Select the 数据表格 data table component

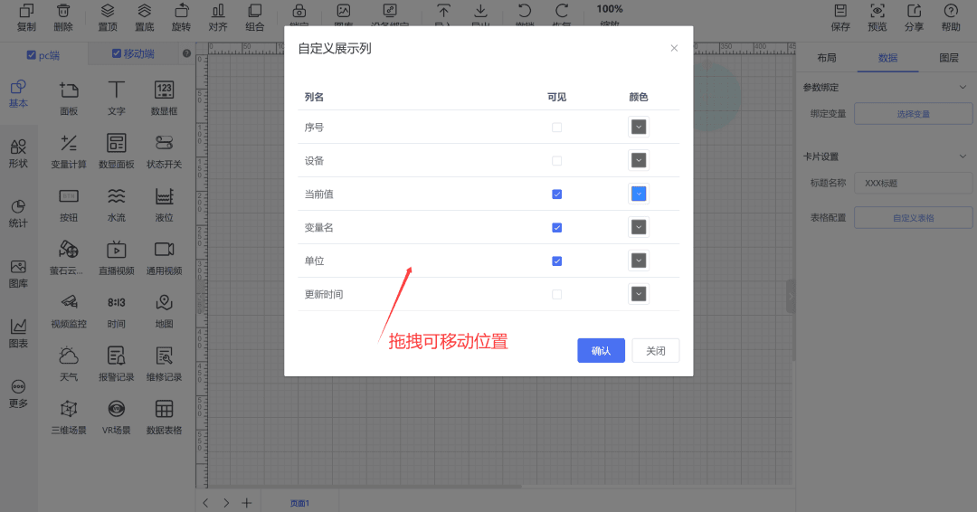tap(164, 417)
